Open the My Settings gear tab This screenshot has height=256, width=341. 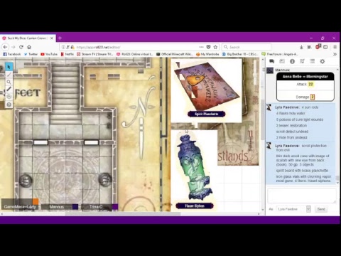pyautogui.click(x=323, y=61)
